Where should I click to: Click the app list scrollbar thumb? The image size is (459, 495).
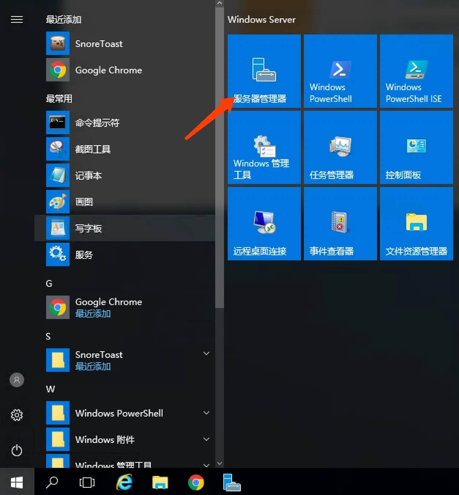tap(220, 157)
